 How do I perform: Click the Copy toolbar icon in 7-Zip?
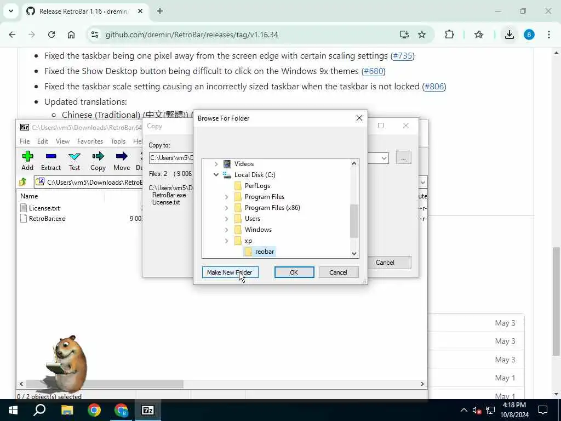(x=98, y=161)
